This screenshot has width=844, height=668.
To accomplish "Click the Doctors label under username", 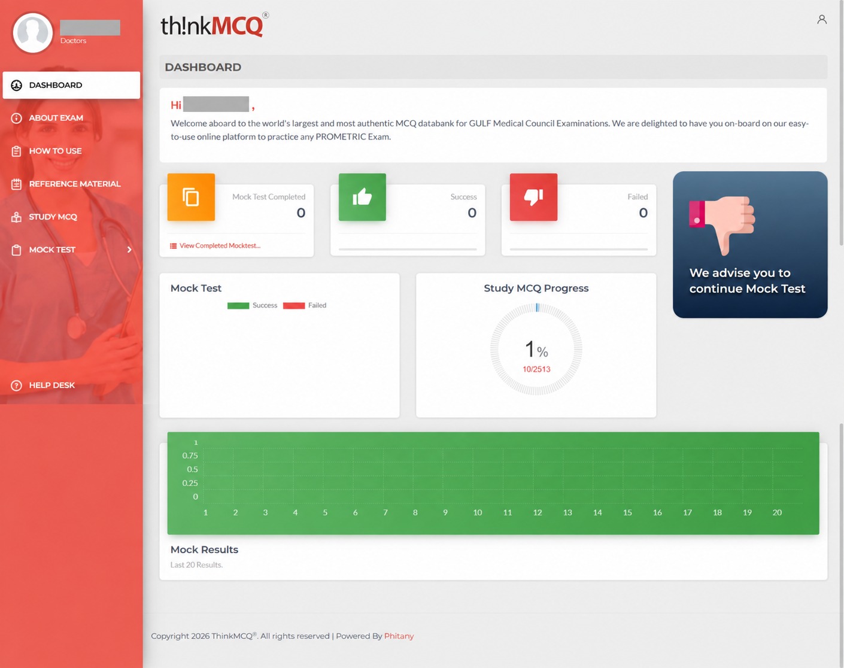I will tap(73, 41).
